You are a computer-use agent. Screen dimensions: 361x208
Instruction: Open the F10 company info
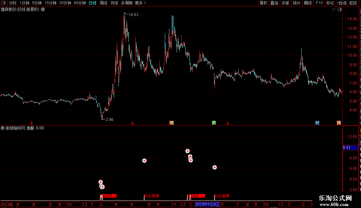click(x=319, y=3)
